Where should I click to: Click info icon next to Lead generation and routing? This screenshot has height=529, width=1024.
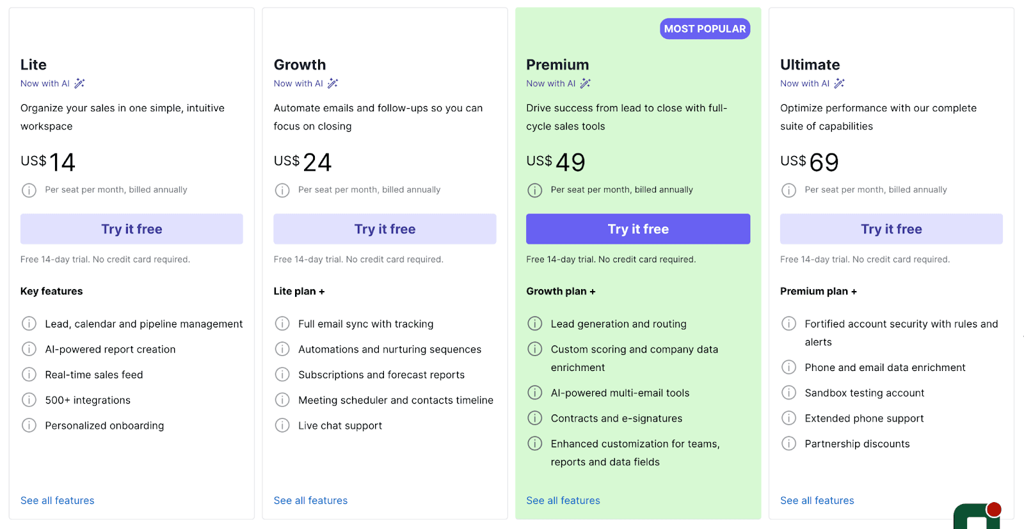click(534, 324)
